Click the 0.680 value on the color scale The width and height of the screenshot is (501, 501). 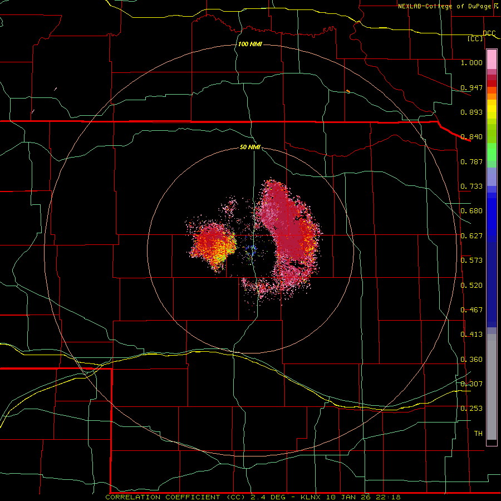(x=471, y=211)
